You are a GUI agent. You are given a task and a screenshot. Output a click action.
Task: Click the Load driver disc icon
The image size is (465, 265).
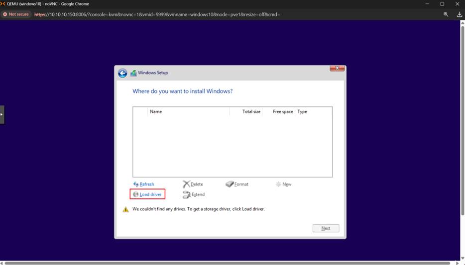[136, 194]
